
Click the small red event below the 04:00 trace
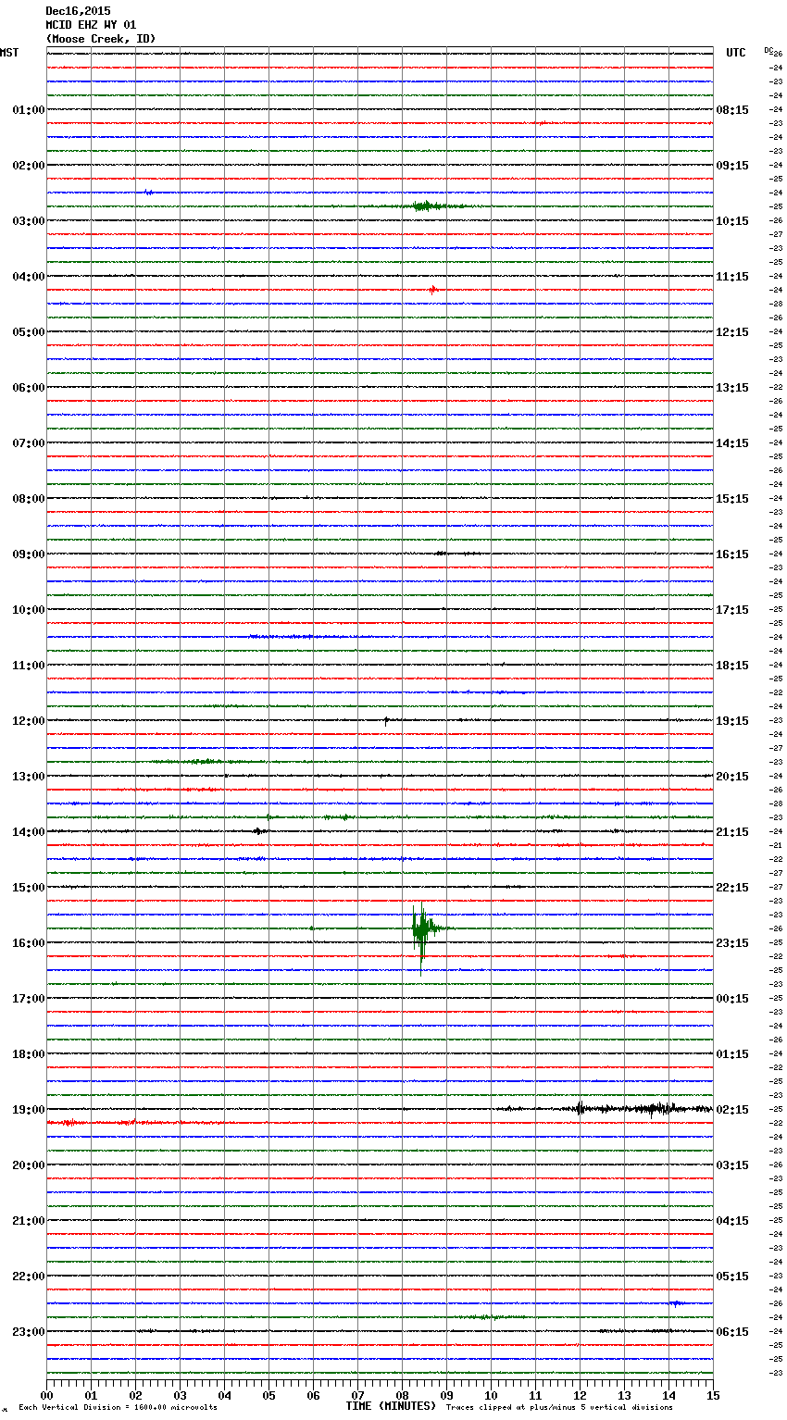click(x=432, y=290)
